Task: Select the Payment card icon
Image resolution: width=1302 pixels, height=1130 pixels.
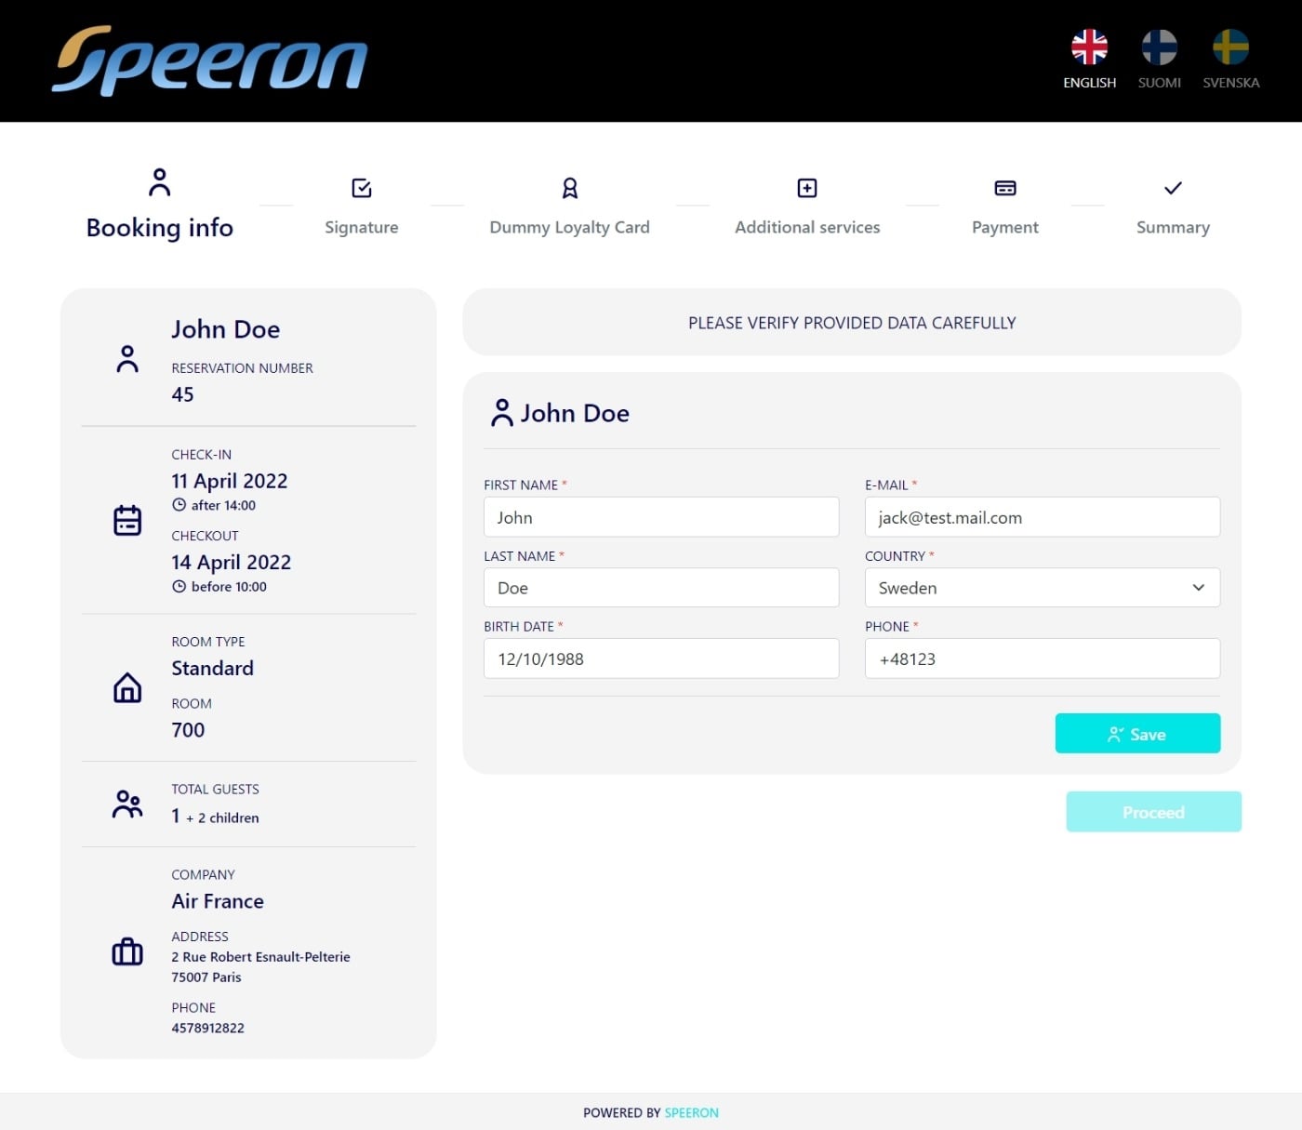Action: tap(1004, 187)
